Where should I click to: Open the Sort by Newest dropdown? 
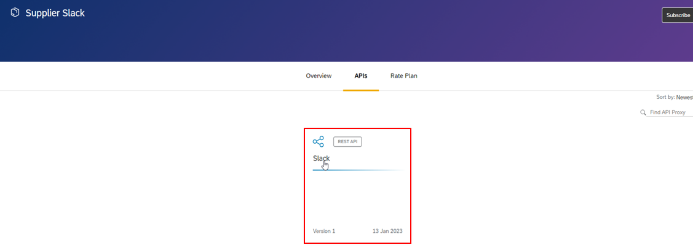[684, 97]
